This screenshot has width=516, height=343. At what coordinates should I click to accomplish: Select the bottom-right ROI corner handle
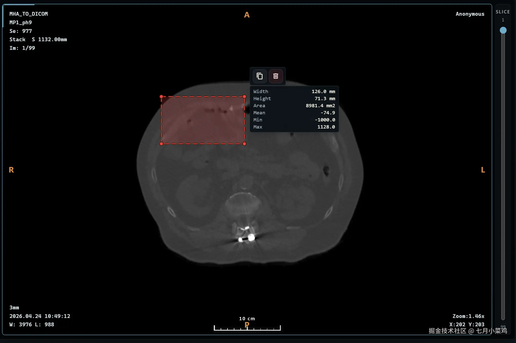pos(244,144)
